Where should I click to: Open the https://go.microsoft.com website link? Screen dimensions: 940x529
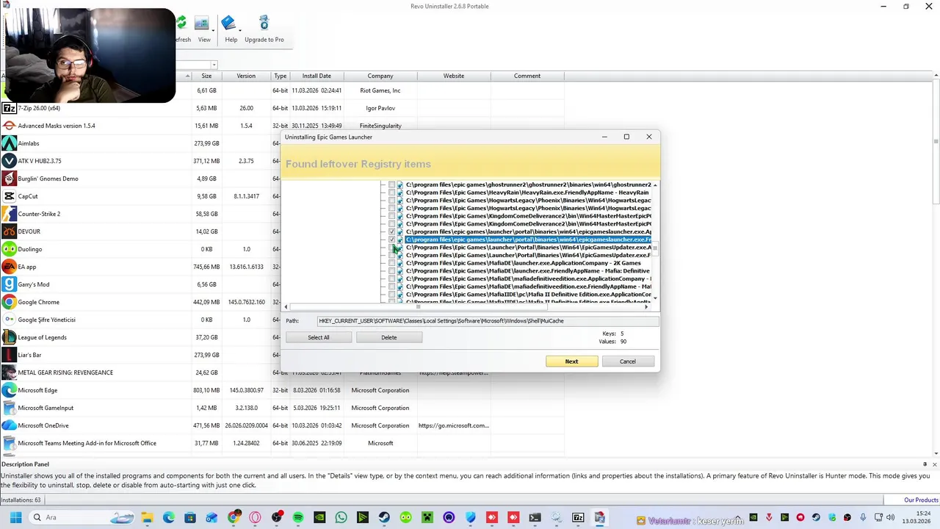coord(453,425)
